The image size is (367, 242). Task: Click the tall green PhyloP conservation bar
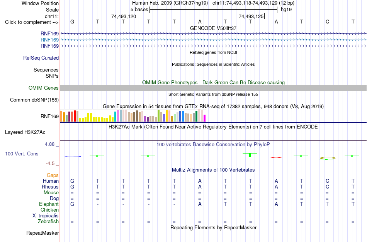(250, 155)
